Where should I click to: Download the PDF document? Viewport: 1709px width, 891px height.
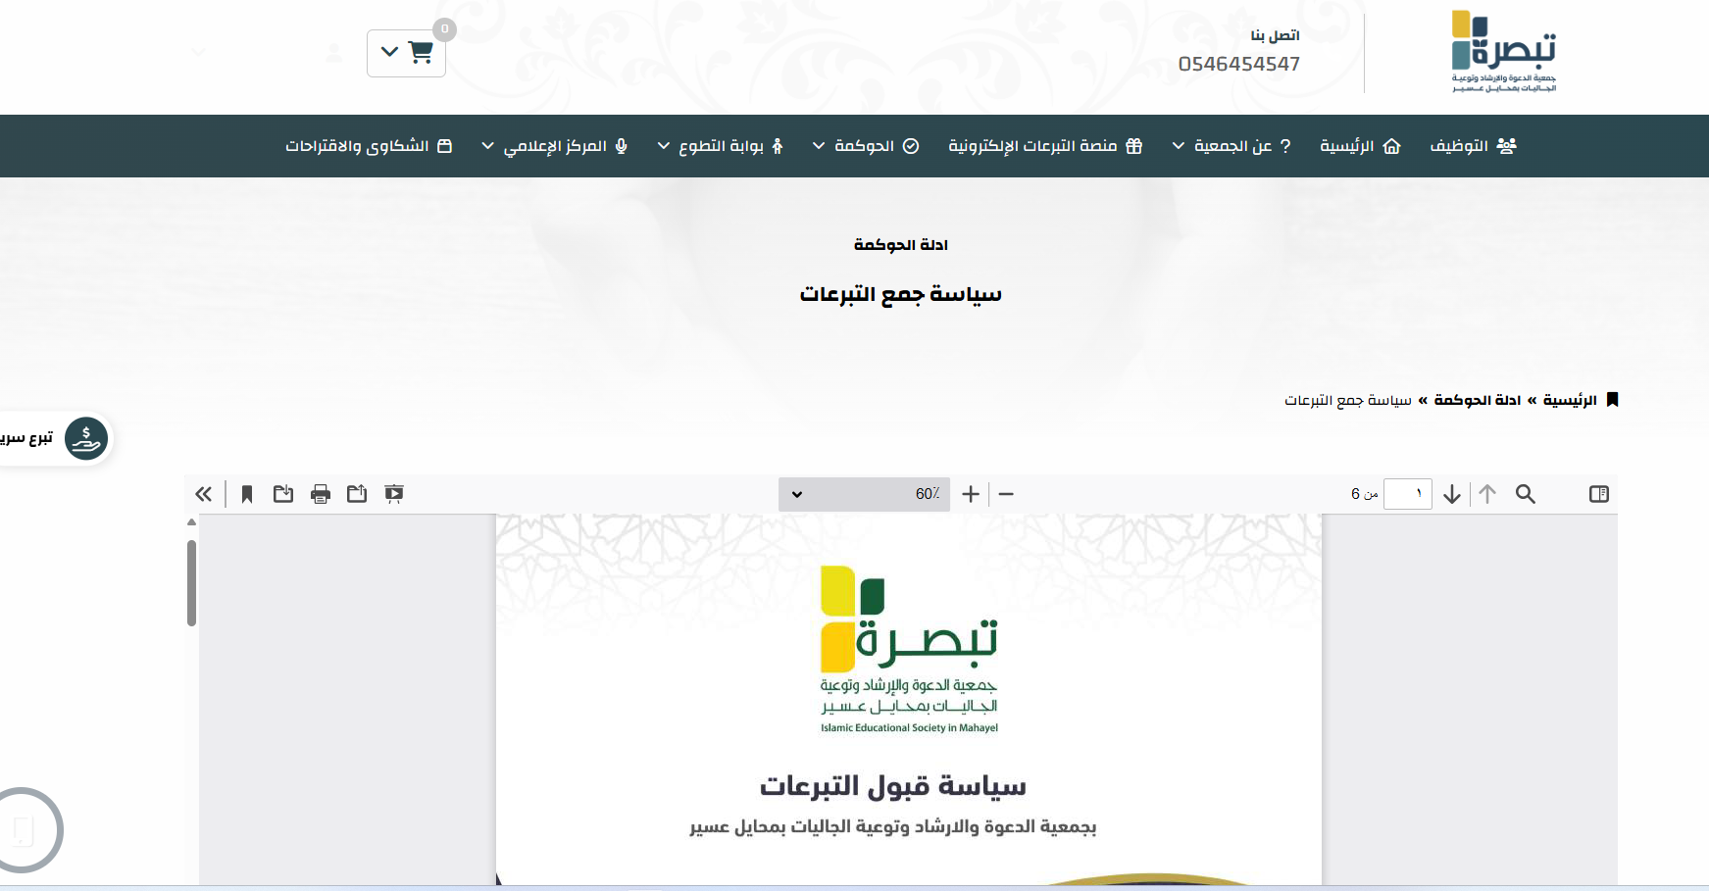pos(283,494)
